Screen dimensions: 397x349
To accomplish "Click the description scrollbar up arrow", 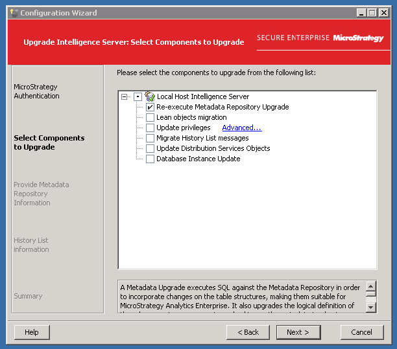I will [371, 287].
